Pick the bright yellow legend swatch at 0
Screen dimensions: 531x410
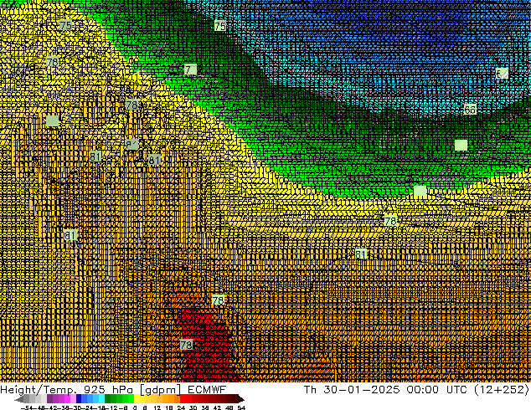click(x=137, y=399)
